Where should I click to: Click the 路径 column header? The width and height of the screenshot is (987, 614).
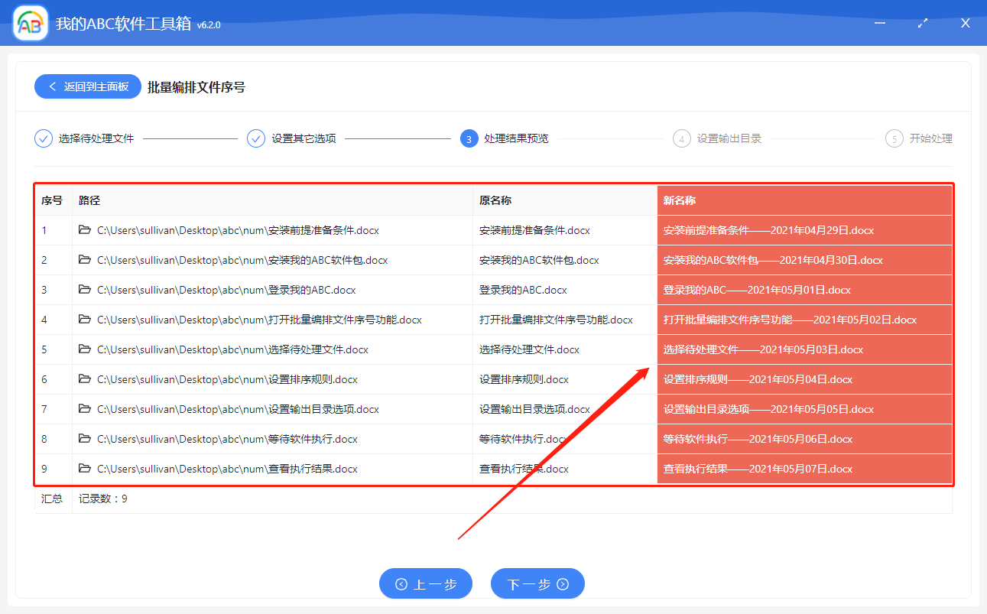point(89,200)
